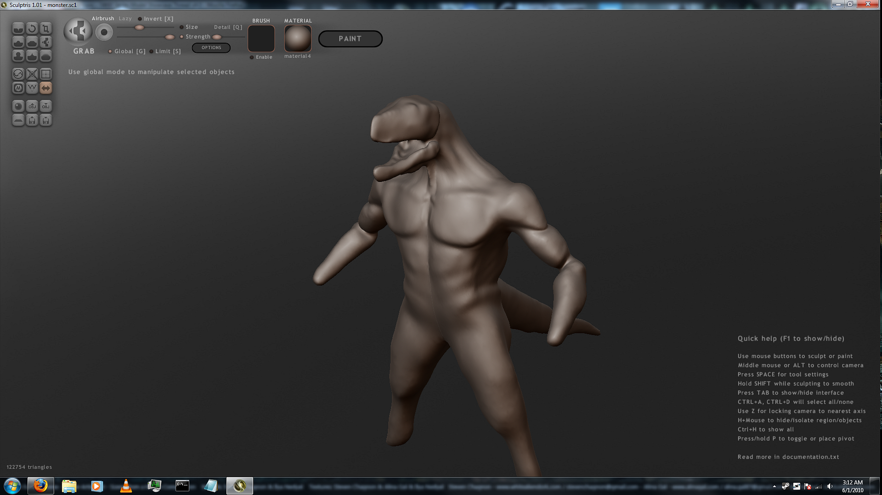
Task: Enable Invert [X] option
Action: 156,19
